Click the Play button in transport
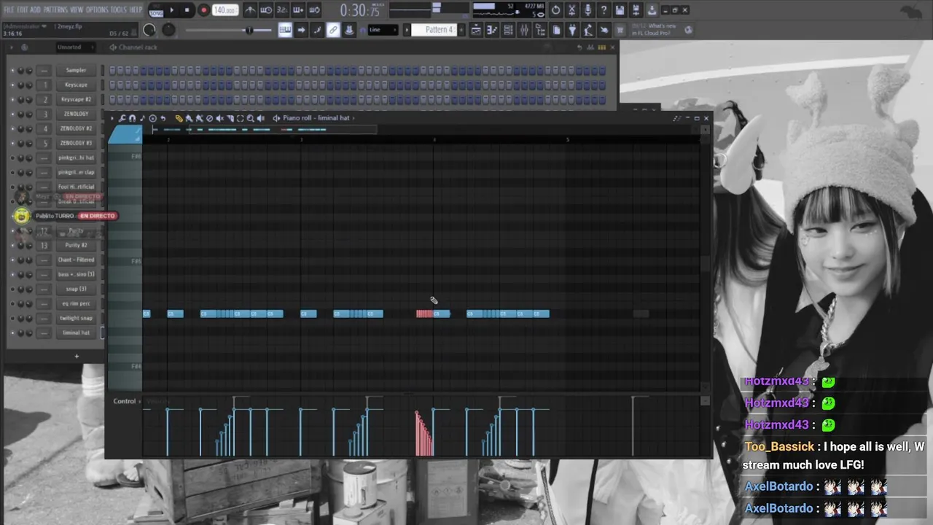The image size is (933, 525). pos(172,10)
